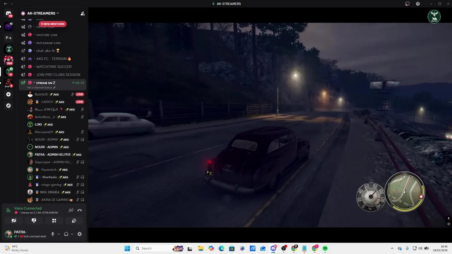Viewport: 452px width, 254px height.
Task: Expand the AK-STREAMERS server menu
Action: tap(43, 13)
